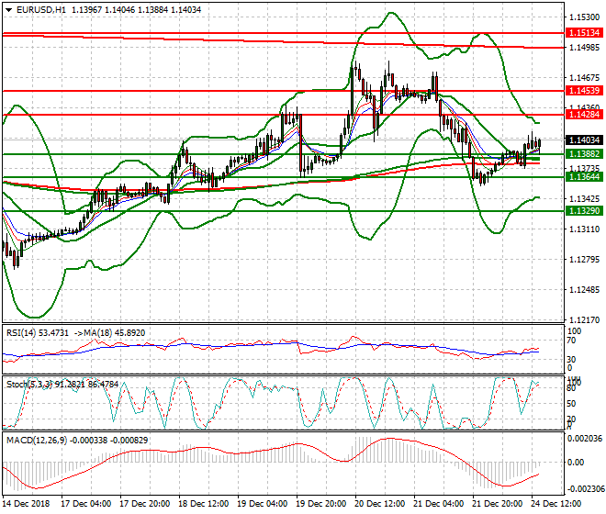Click the 24 Dec 12:00 time label
Image resolution: width=606 pixels, height=514 pixels.
pos(555,504)
